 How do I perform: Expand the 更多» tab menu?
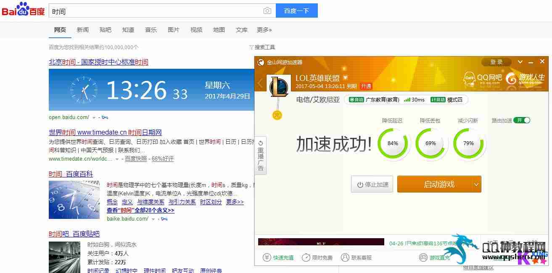click(x=264, y=30)
